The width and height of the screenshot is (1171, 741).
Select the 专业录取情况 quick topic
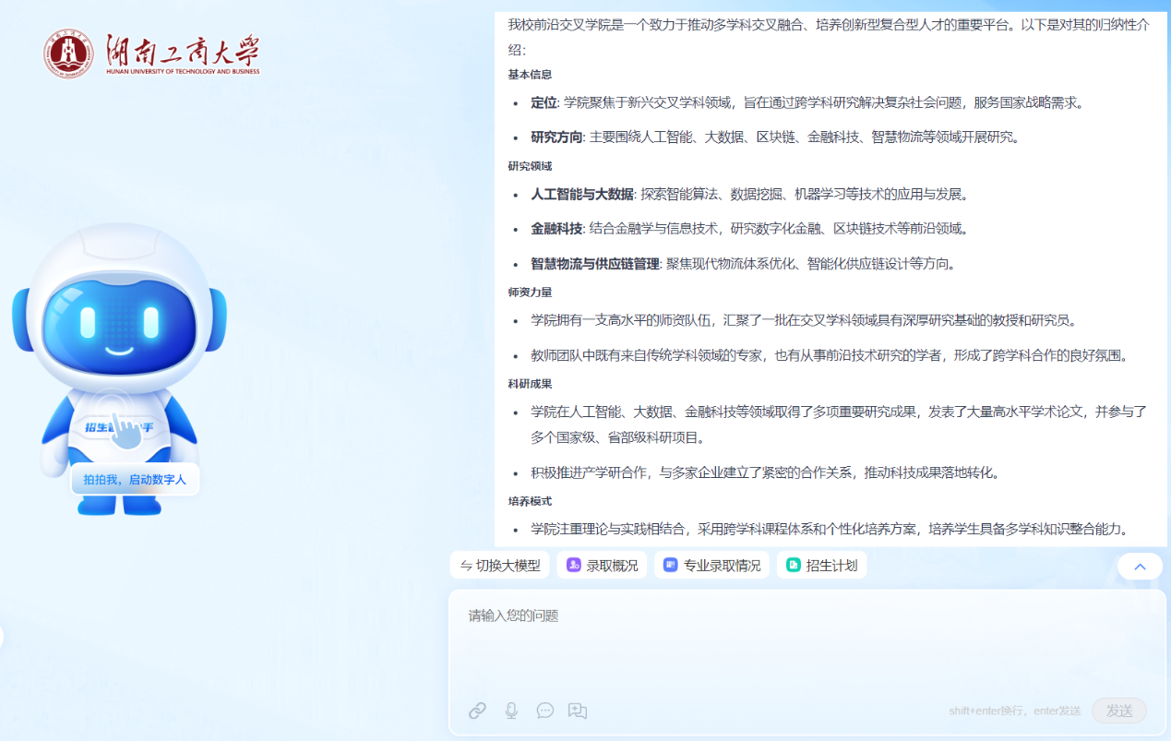pyautogui.click(x=722, y=566)
